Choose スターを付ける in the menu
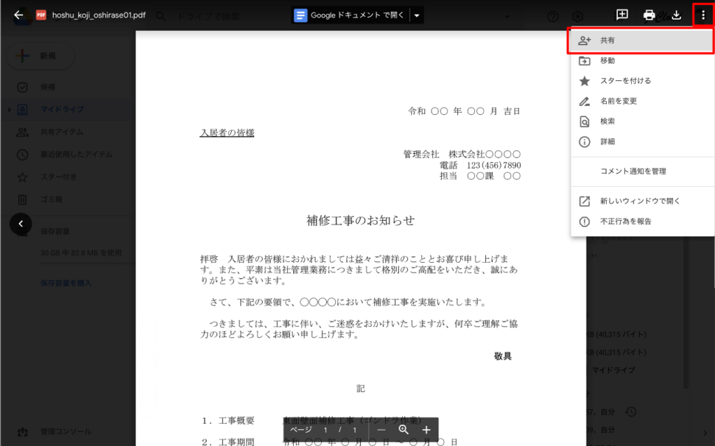715x446 pixels. [x=641, y=81]
